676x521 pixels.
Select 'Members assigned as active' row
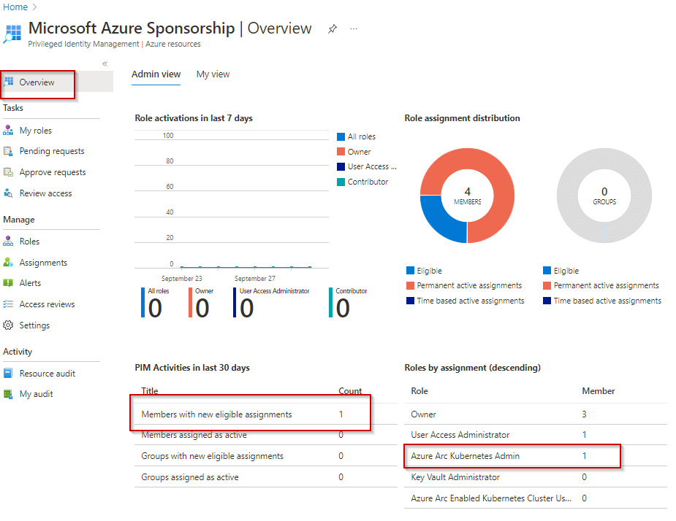click(265, 435)
